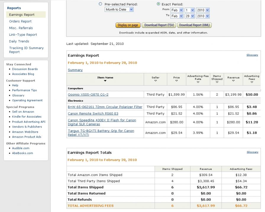The image size is (265, 212).
Task: Sort table by Price arrow icon
Action: pyautogui.click(x=177, y=81)
